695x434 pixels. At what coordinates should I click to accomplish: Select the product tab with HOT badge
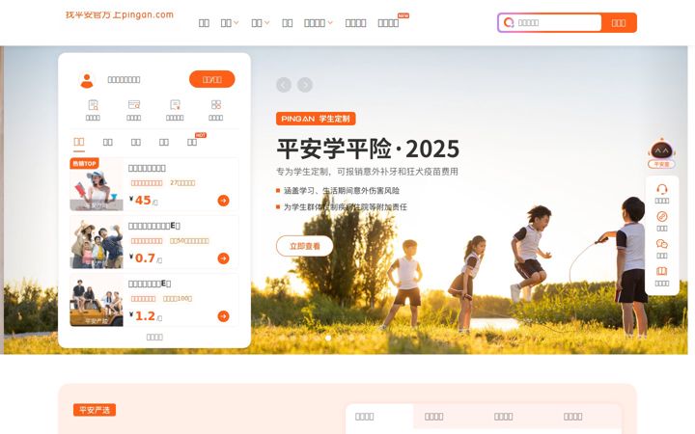192,142
